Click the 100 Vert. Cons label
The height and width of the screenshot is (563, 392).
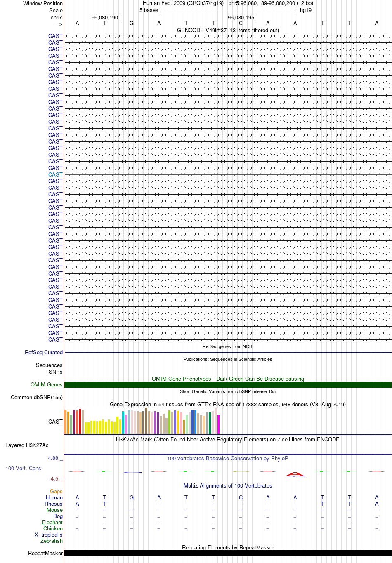pos(23,468)
